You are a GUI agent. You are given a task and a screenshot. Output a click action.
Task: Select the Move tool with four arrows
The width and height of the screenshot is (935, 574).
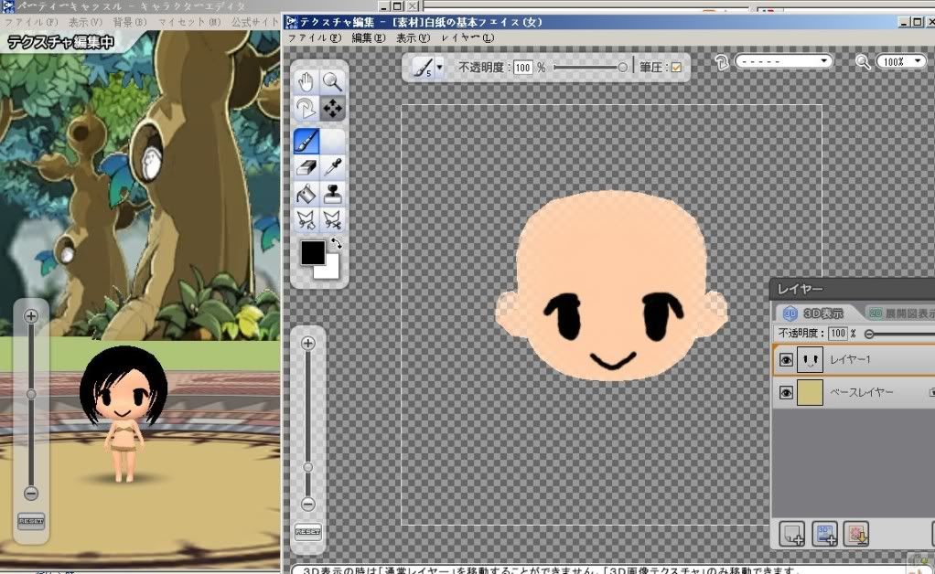(332, 109)
